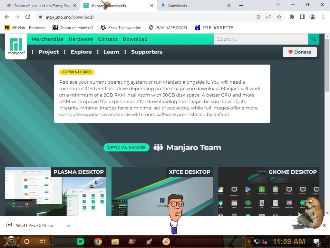Viewport: 330px width, 248px height.
Task: Focus the site Search field
Action: coord(261,39)
